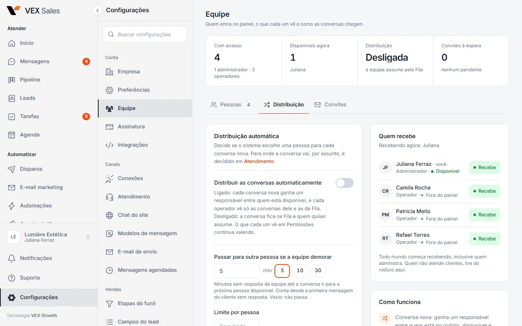Choose the 10 minute preset
The width and height of the screenshot is (522, 326).
click(x=300, y=271)
